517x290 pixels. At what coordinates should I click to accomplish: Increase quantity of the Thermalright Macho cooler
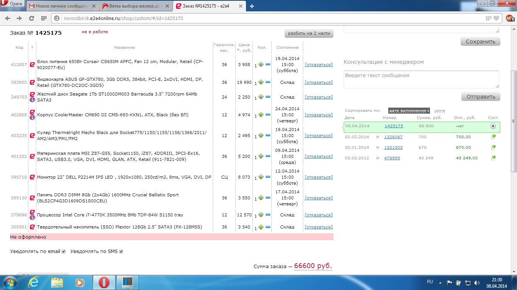(261, 136)
